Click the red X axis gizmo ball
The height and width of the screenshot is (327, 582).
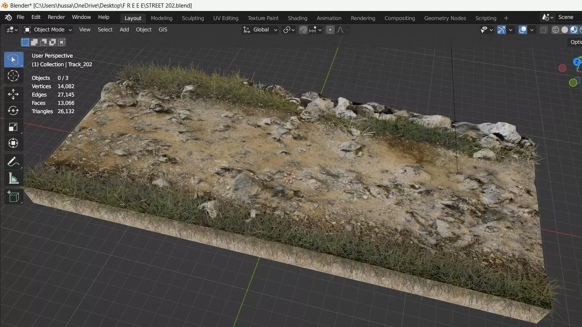click(562, 68)
